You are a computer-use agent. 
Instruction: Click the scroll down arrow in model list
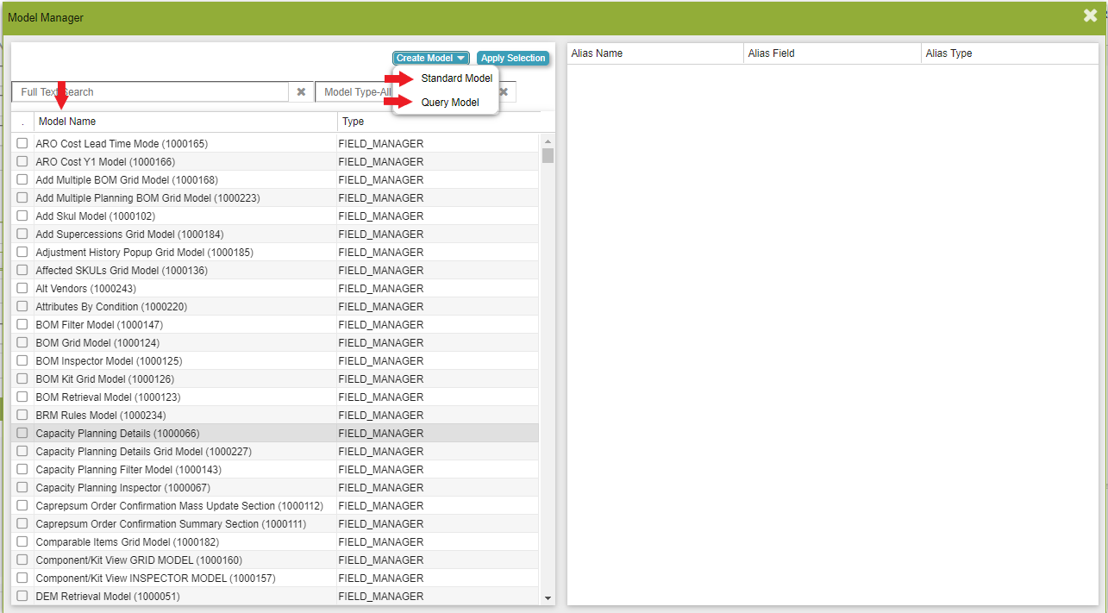(548, 597)
